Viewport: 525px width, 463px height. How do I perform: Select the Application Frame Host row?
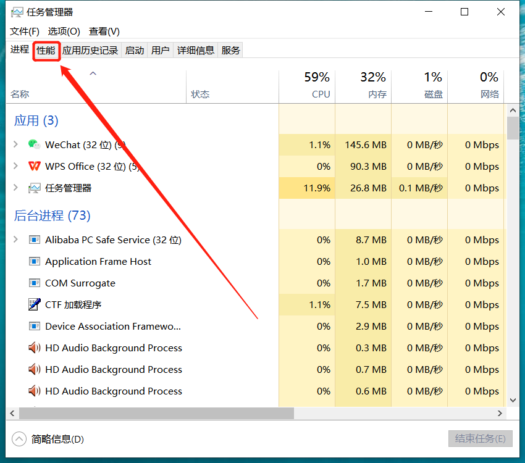pos(256,261)
